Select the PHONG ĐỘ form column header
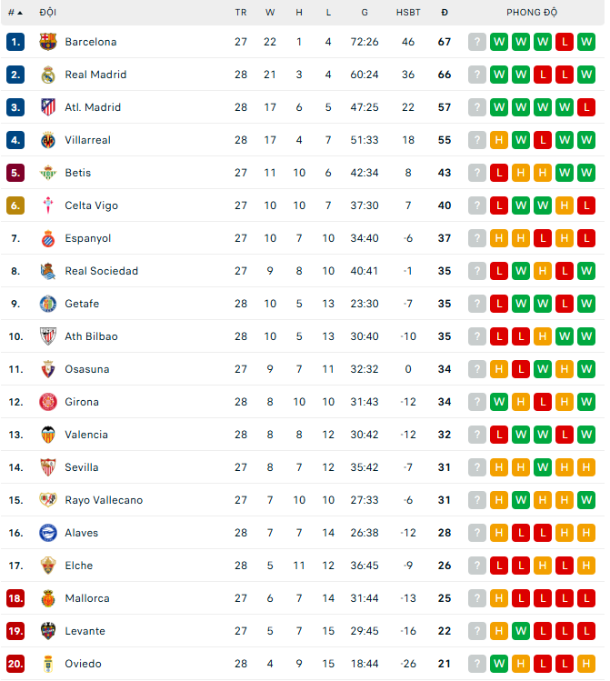Screen dimensions: 610x681 click(532, 13)
